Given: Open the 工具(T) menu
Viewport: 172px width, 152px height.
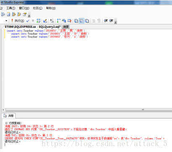Looking at the screenshot, I should point(10,8).
